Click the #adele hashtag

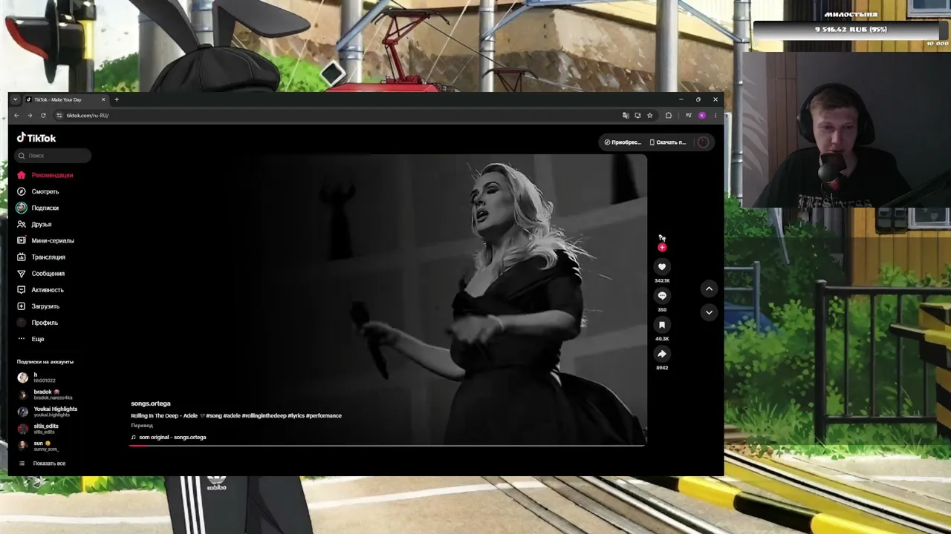click(232, 415)
